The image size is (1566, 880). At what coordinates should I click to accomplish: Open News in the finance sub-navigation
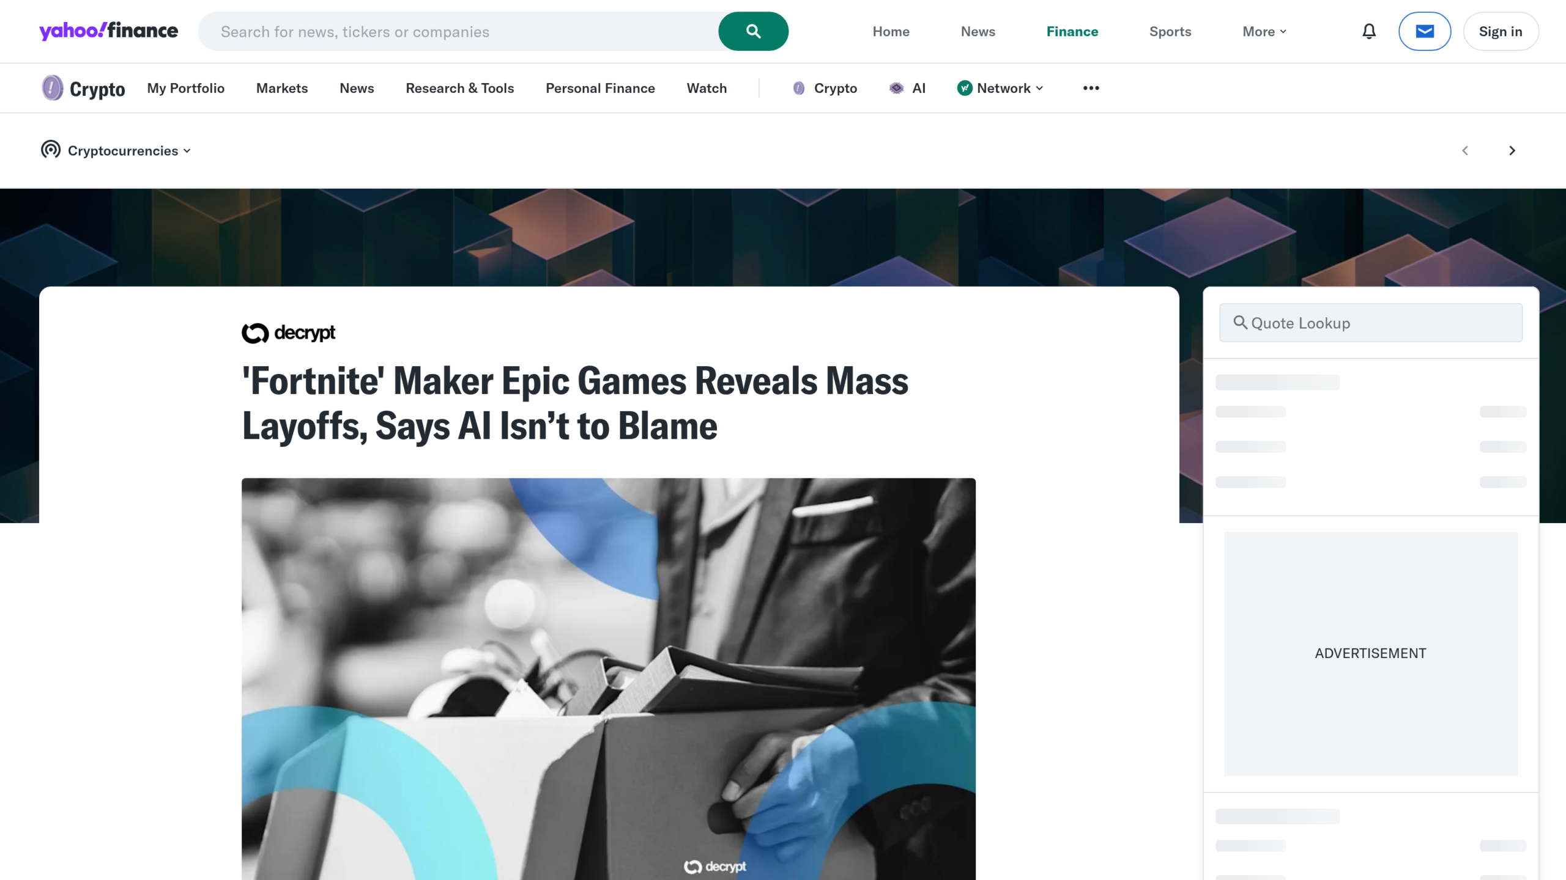[x=357, y=88]
